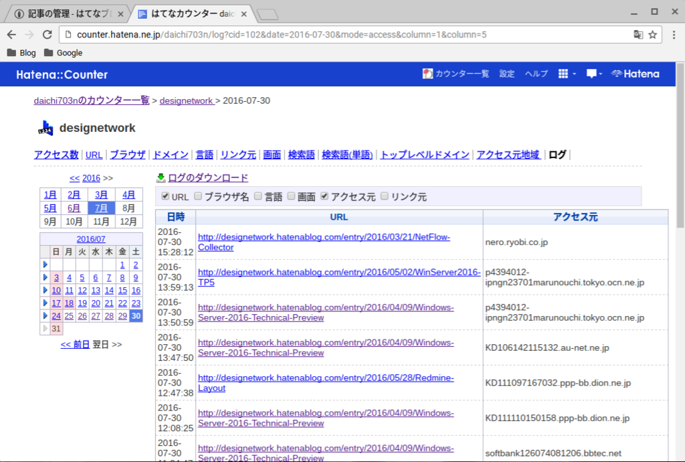Open the Hatena apps grid icon
The width and height of the screenshot is (685, 462).
[x=563, y=74]
